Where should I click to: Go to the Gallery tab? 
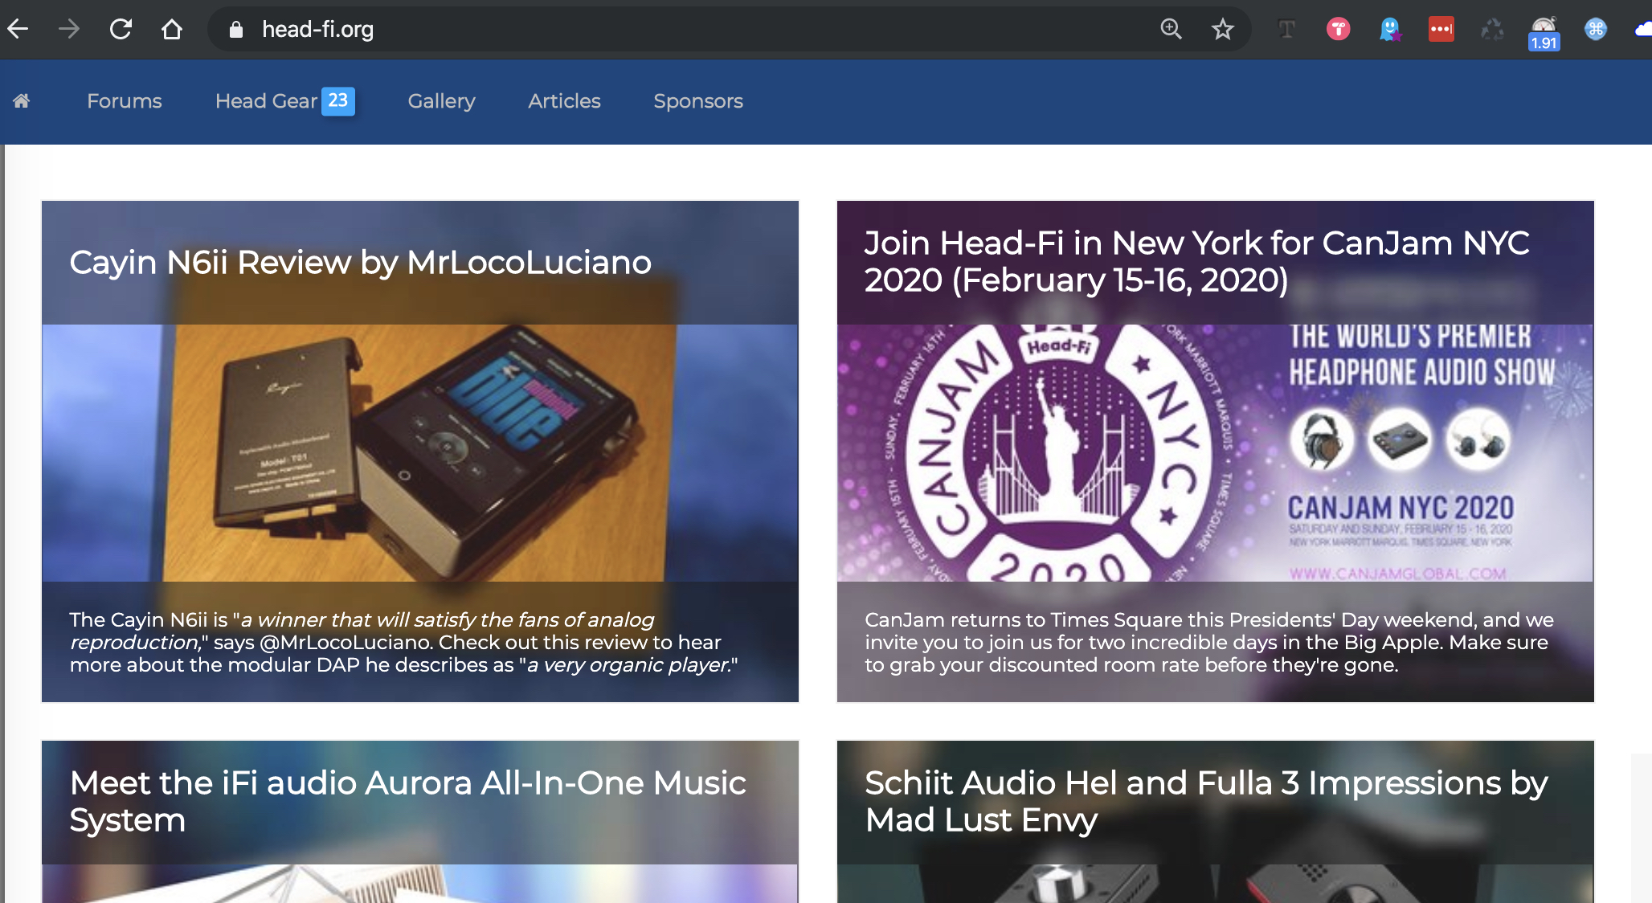(x=441, y=101)
